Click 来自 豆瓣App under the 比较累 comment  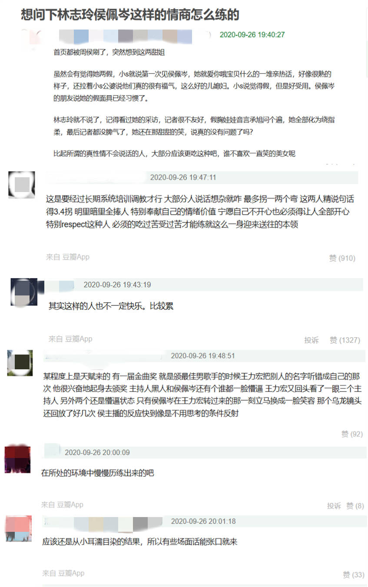tap(70, 338)
